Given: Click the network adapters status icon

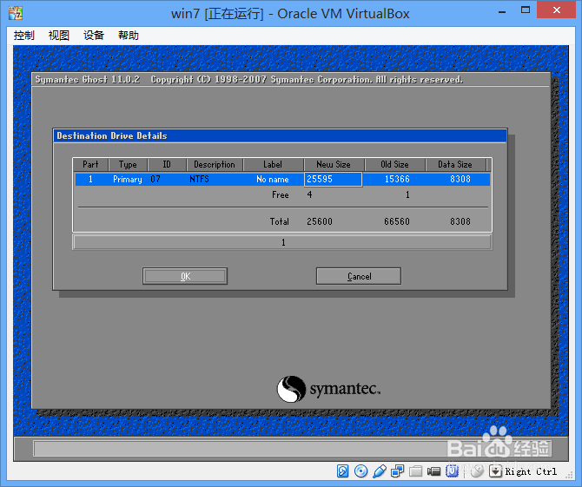Looking at the screenshot, I should click(397, 471).
